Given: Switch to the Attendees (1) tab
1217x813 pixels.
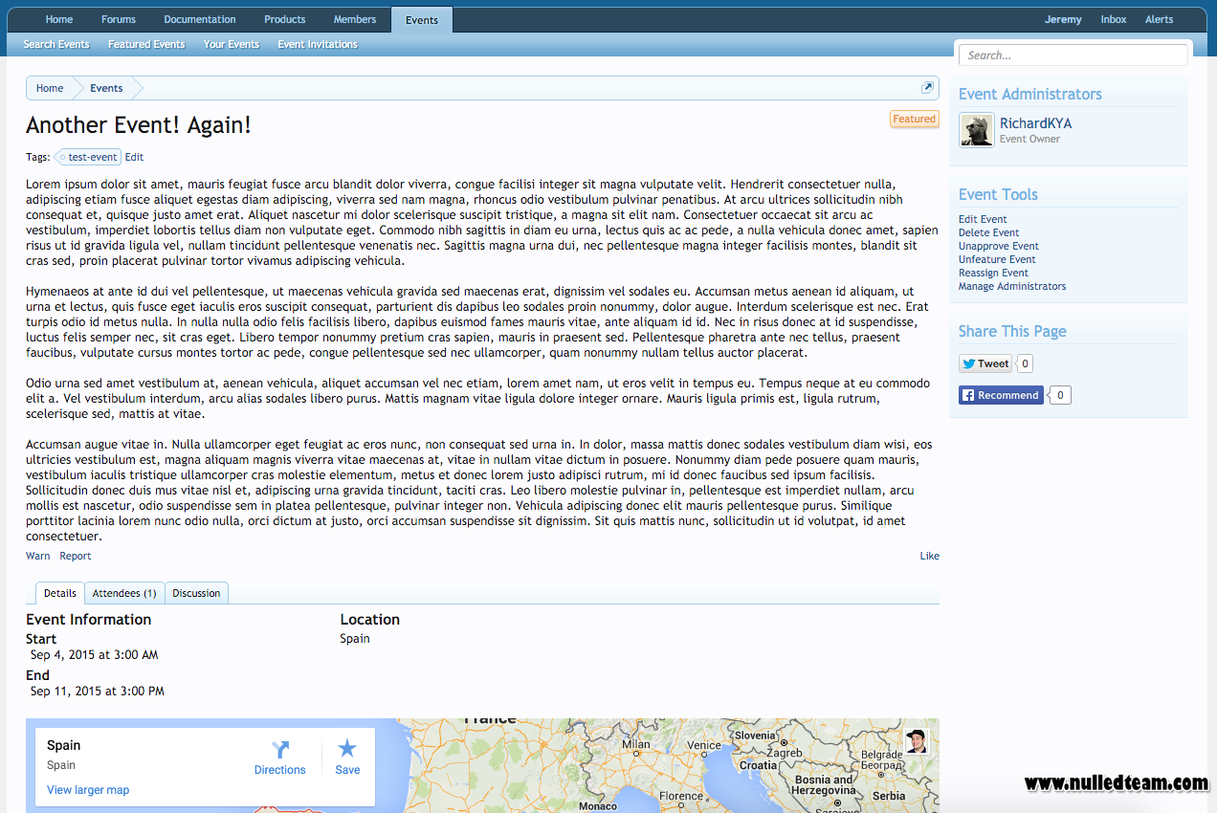Looking at the screenshot, I should click(x=124, y=593).
